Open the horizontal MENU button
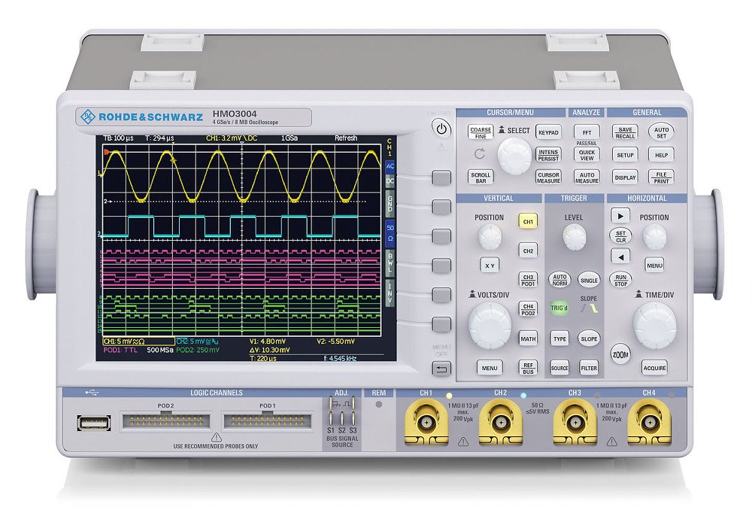Screen dimensions: 752x519 tap(655, 266)
